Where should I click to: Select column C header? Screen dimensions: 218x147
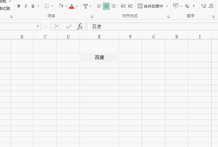(x=45, y=37)
